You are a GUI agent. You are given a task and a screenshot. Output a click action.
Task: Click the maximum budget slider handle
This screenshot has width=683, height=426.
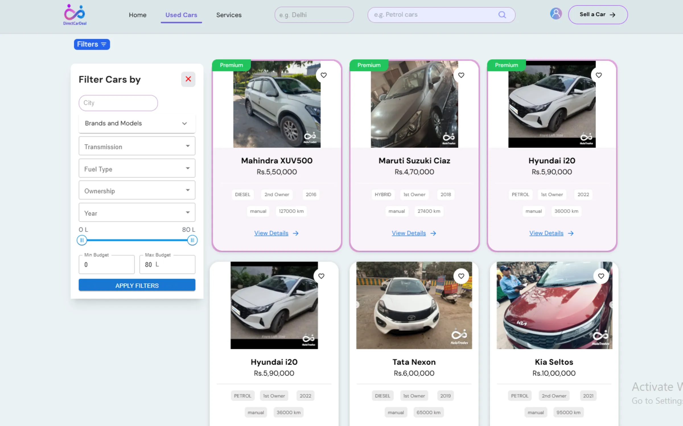192,240
